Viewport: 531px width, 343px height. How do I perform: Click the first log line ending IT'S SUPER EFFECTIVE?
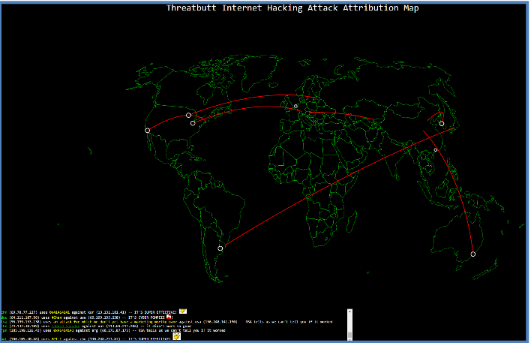(x=94, y=311)
